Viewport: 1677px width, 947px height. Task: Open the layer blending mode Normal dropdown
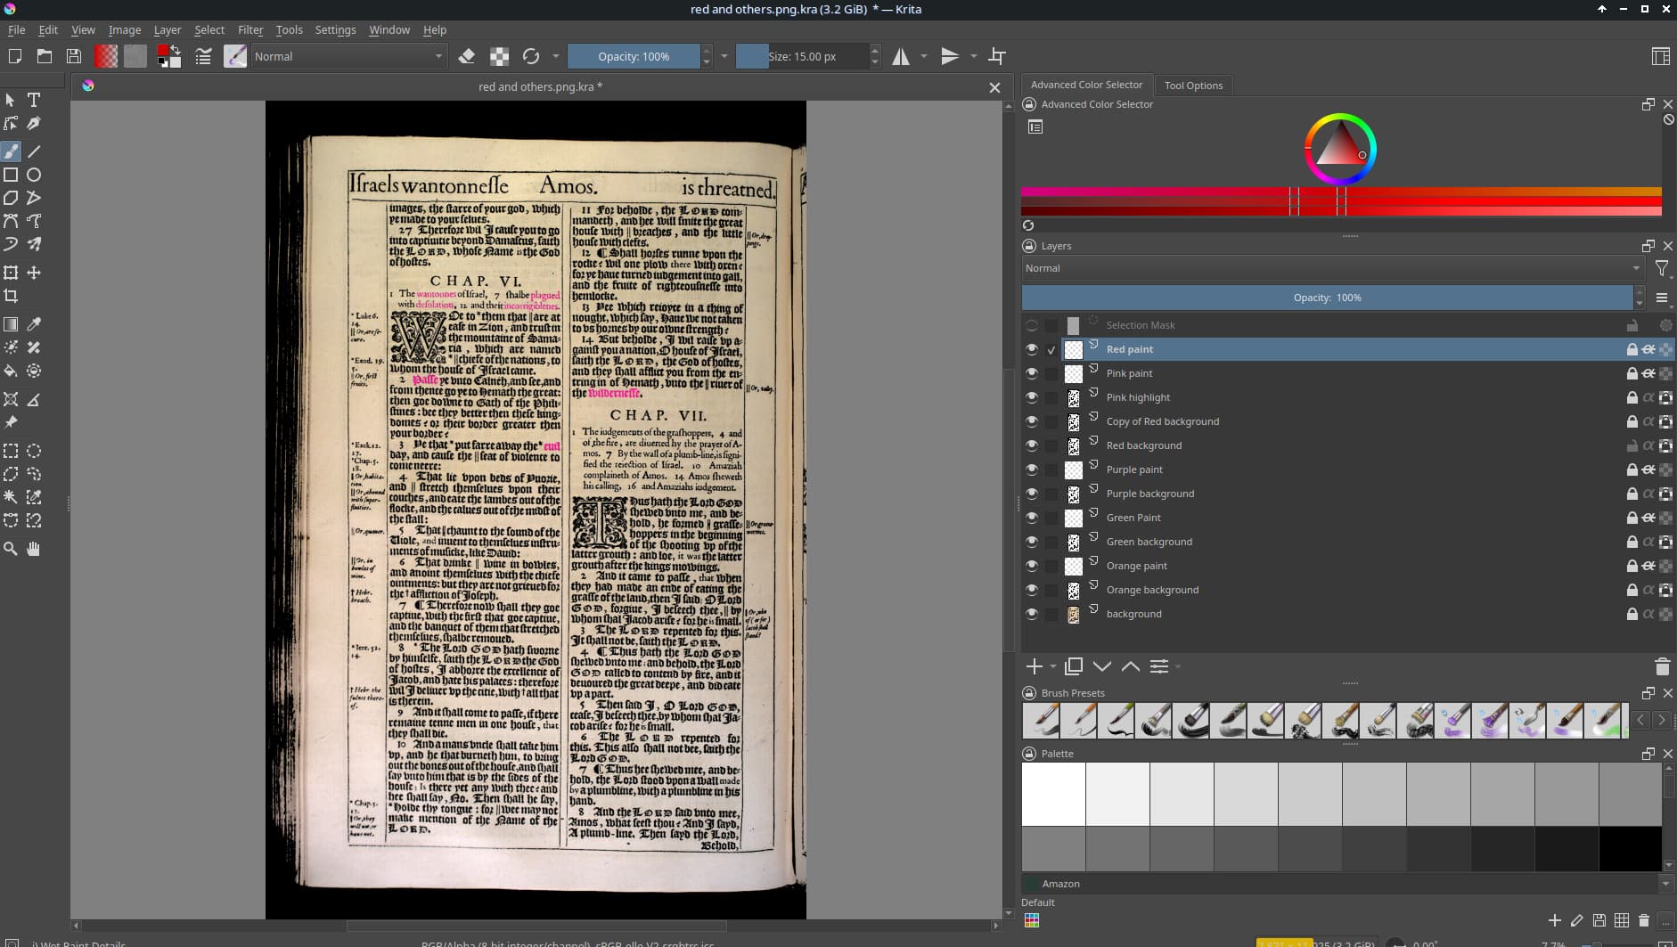1332,268
